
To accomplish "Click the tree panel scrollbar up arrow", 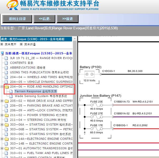I will [x=75, y=39].
